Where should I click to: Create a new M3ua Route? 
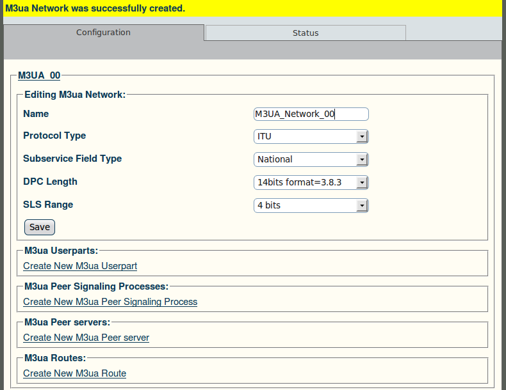(74, 373)
